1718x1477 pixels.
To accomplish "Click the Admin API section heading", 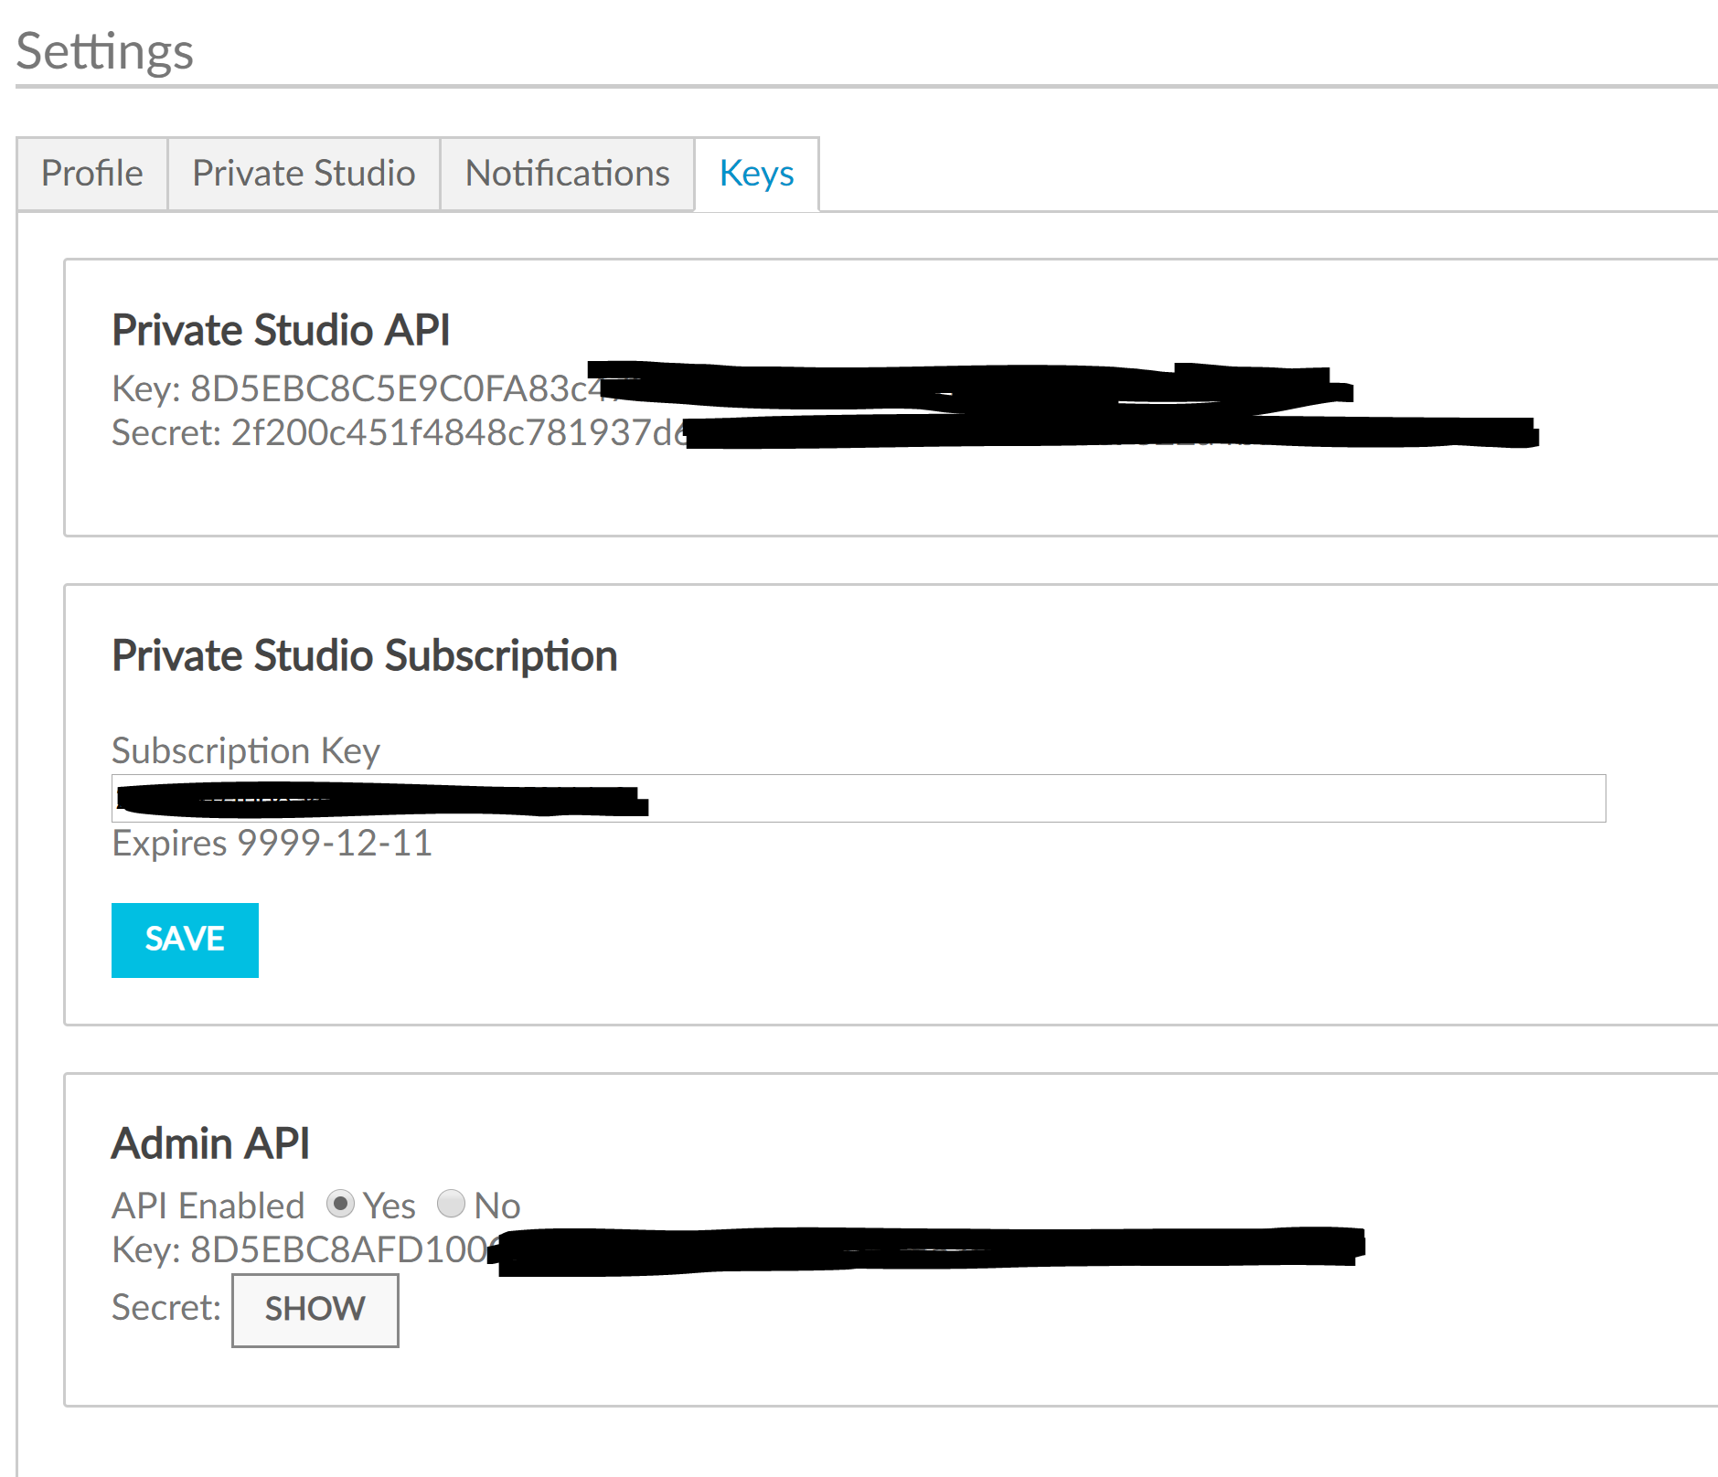I will pos(210,1142).
